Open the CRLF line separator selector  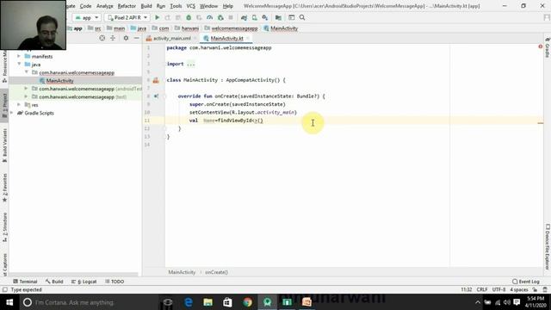(x=482, y=289)
